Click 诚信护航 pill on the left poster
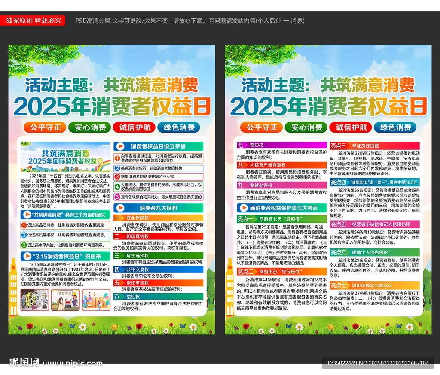 click(x=134, y=127)
